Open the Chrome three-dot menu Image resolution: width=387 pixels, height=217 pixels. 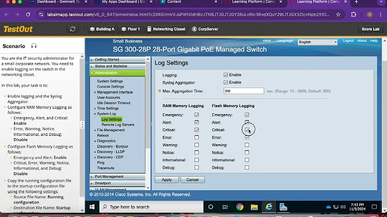click(x=381, y=15)
